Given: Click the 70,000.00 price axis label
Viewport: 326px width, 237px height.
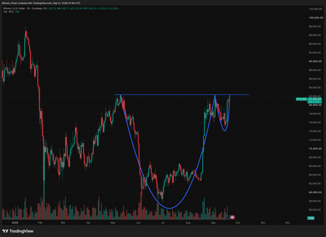Looking at the screenshot, I should (x=316, y=149).
